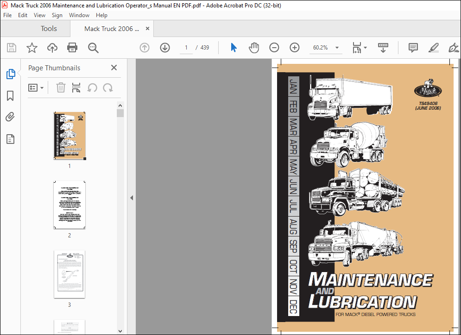This screenshot has width=461, height=335.
Task: Click the current page number field
Action: click(x=186, y=48)
